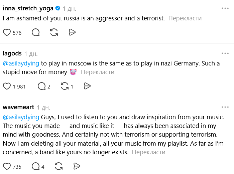Screen dimensions: 234x174
Task: Like the lagods comment
Action: pos(7,86)
